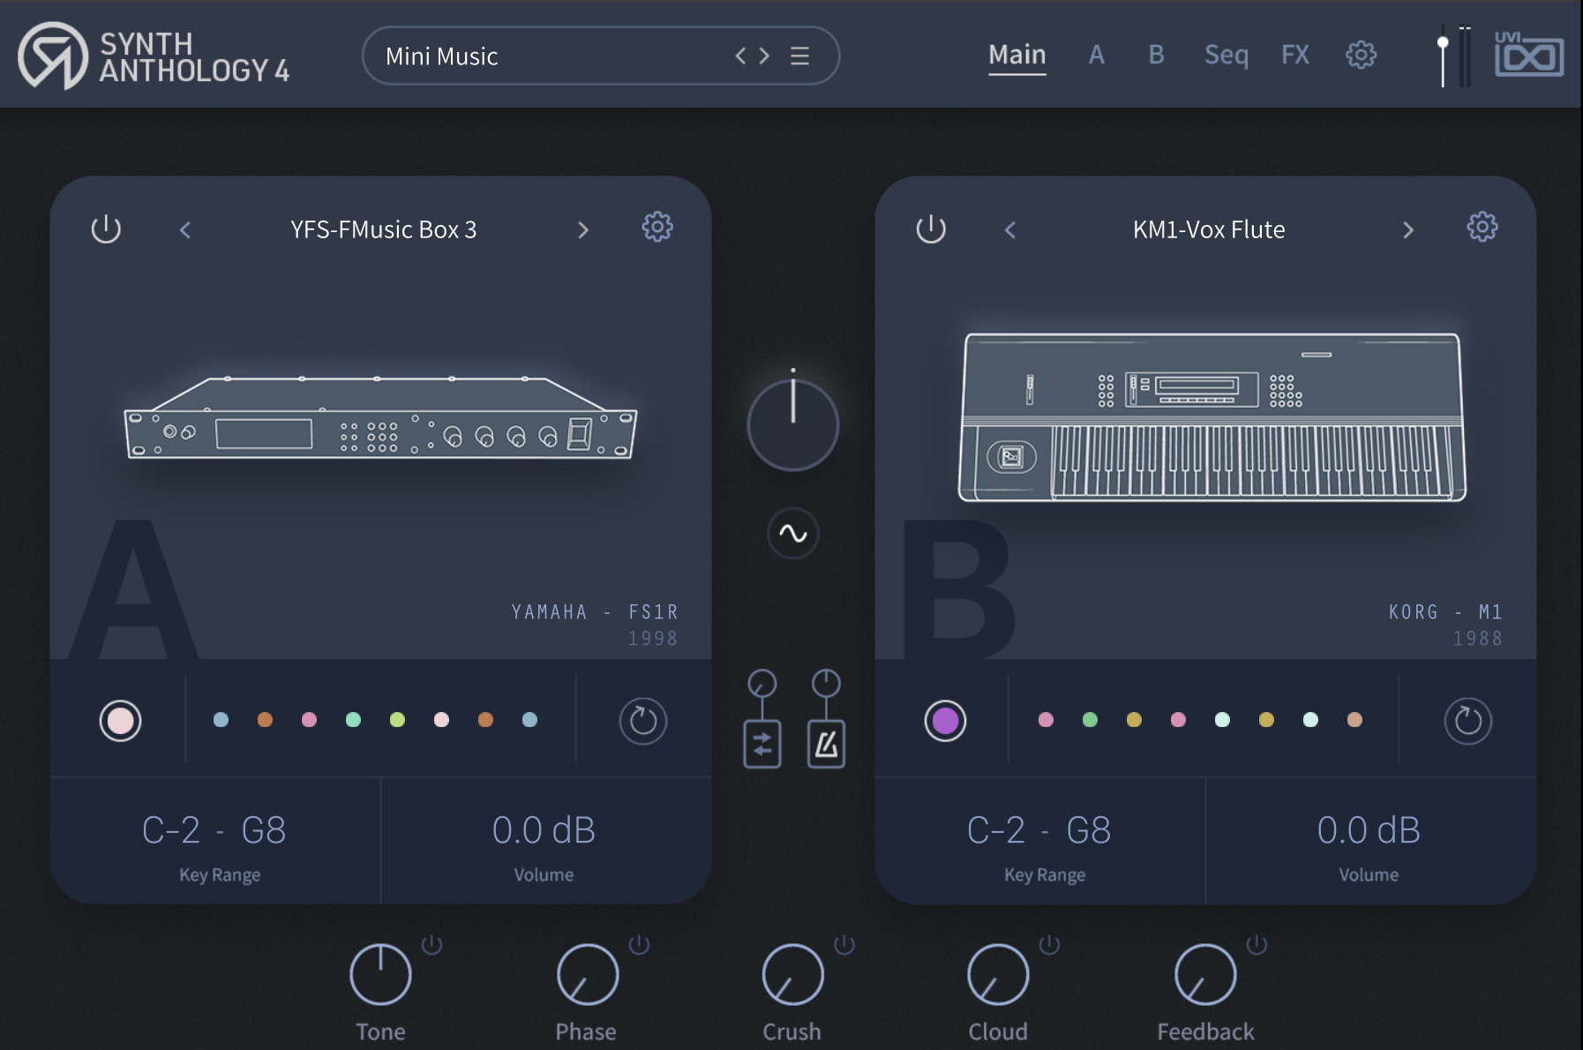Image resolution: width=1583 pixels, height=1050 pixels.
Task: Toggle layer A power button
Action: 106,229
